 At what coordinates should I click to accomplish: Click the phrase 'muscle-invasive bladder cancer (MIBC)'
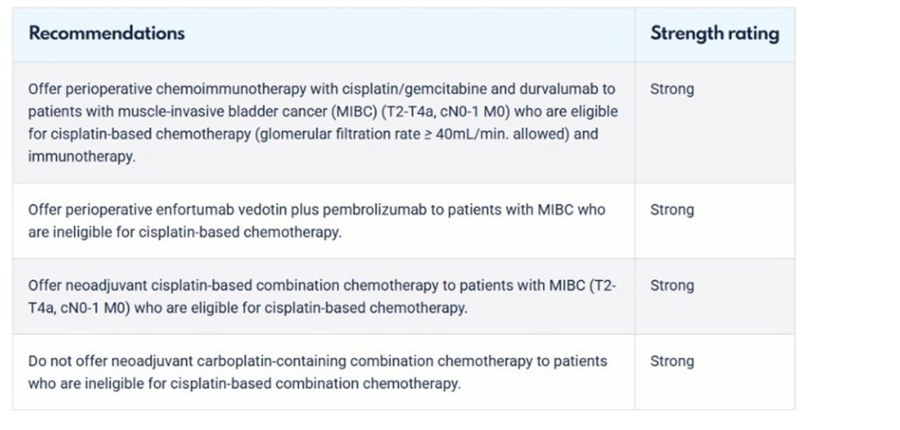tap(218, 111)
